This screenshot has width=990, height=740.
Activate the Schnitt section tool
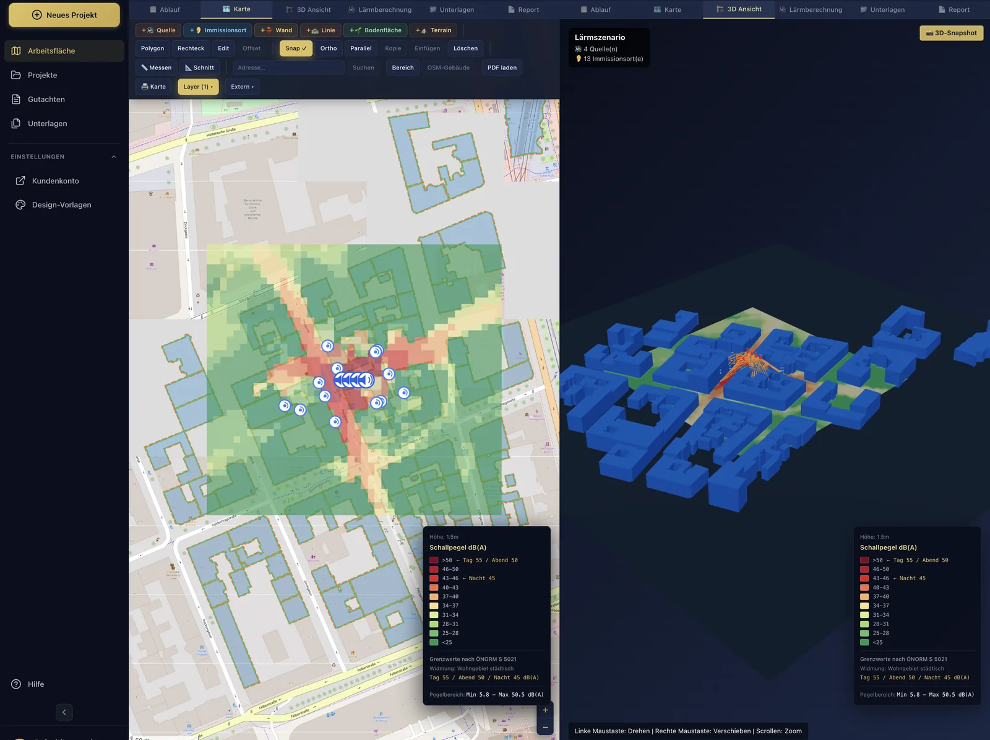[199, 67]
